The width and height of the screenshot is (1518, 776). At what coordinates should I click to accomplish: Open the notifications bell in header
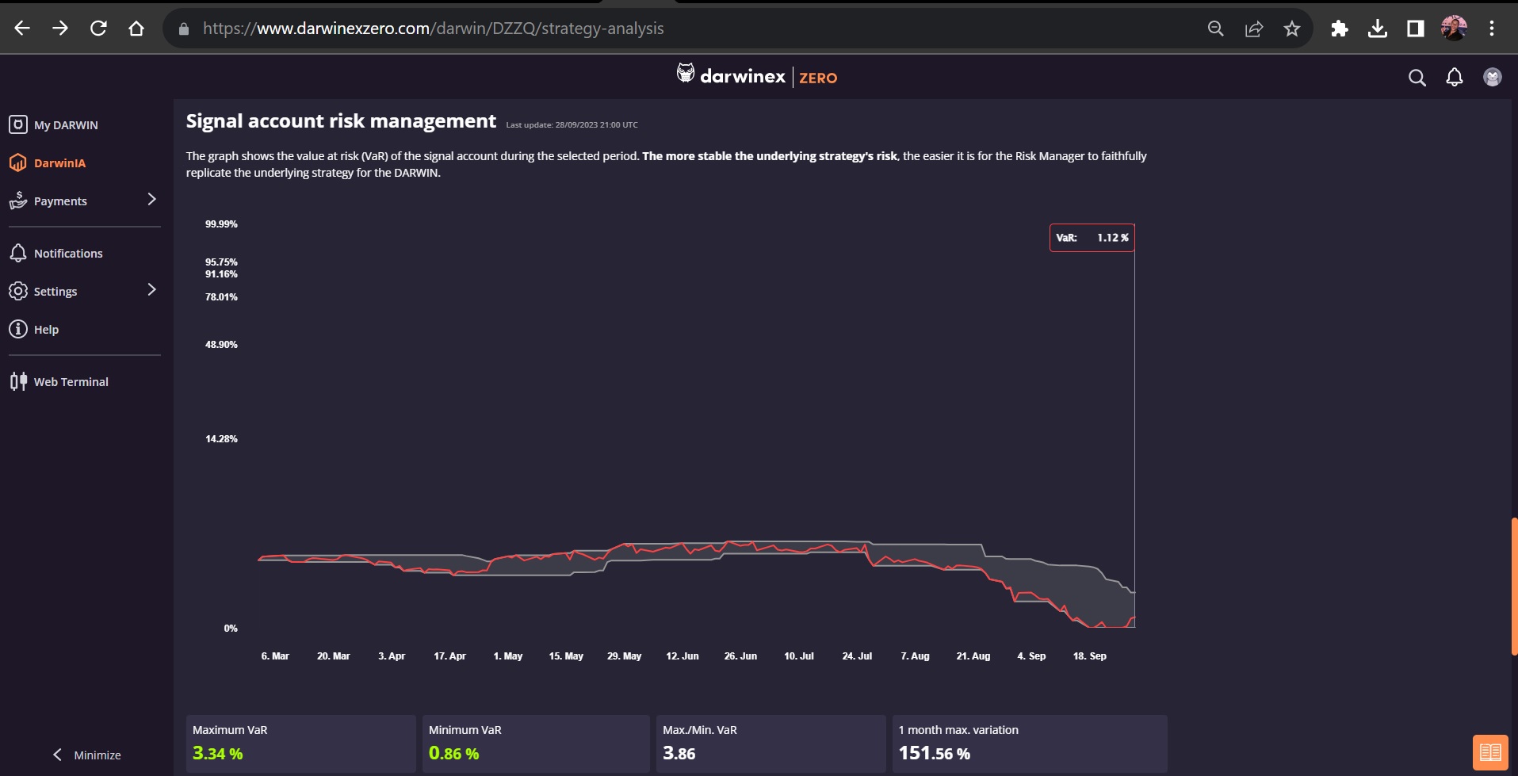tap(1454, 77)
